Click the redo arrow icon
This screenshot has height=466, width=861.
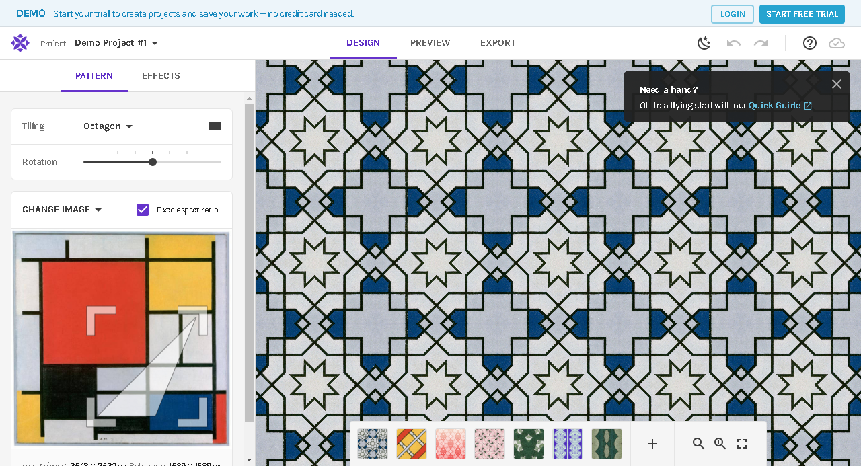coord(761,43)
